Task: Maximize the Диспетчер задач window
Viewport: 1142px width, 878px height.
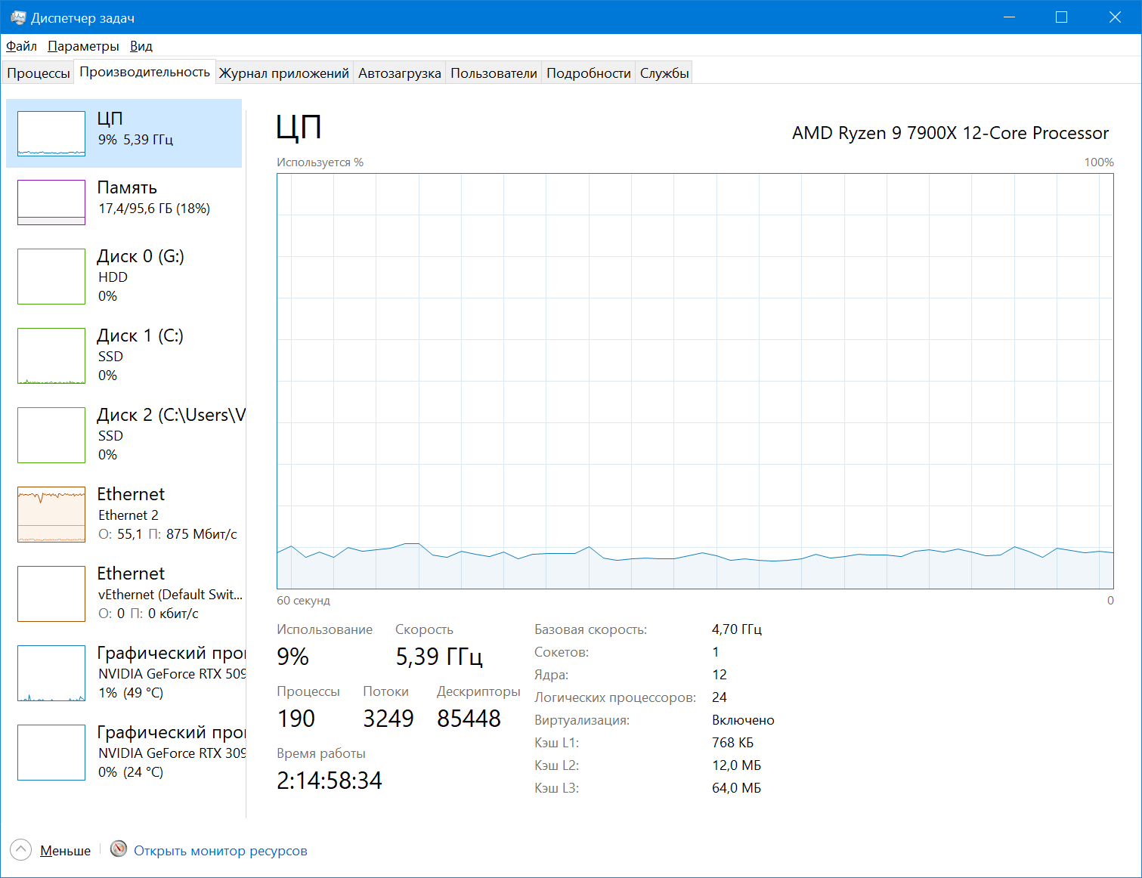Action: click(x=1062, y=17)
